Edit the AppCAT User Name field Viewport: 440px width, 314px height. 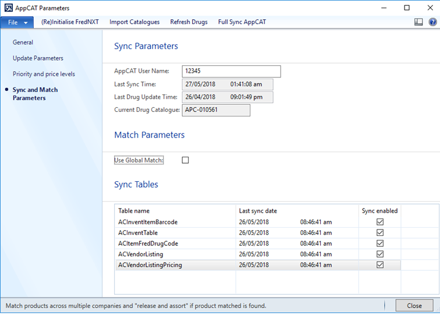(231, 71)
